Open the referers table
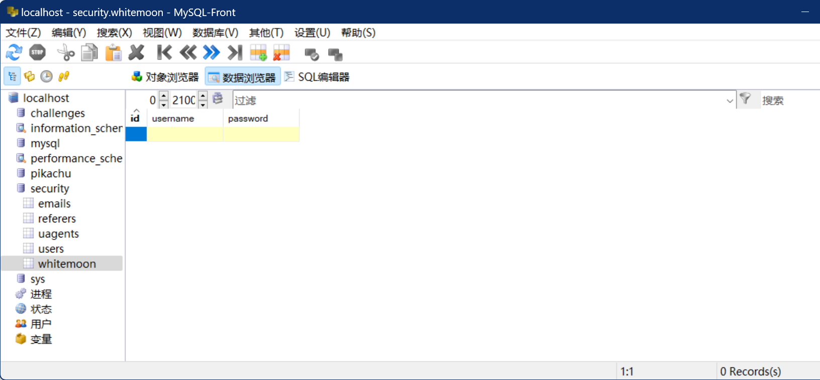820x380 pixels. point(57,218)
